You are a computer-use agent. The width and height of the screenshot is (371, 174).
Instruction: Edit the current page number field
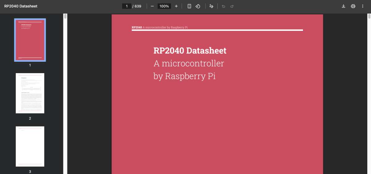[x=127, y=6]
